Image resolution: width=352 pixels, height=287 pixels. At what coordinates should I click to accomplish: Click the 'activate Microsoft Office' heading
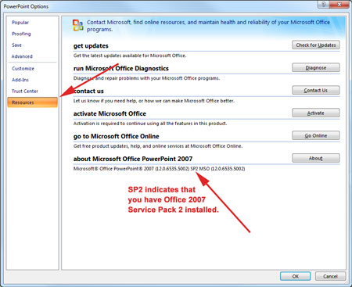(x=110, y=113)
